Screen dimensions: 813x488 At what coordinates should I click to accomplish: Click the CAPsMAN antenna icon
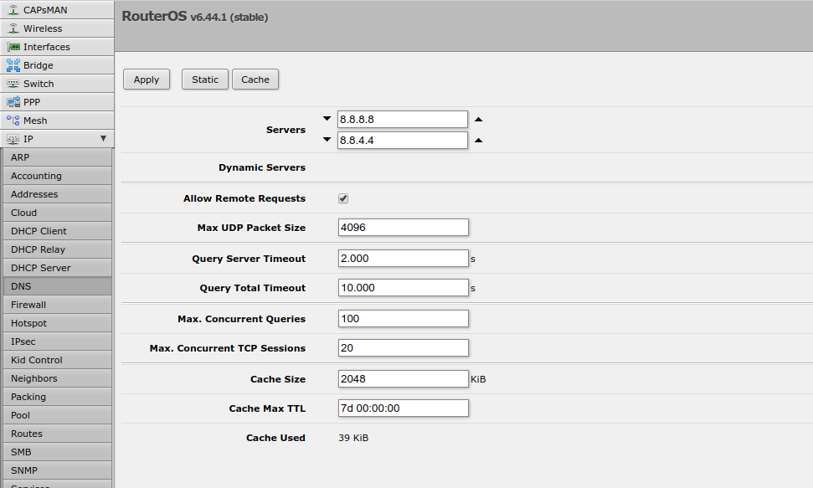[13, 10]
